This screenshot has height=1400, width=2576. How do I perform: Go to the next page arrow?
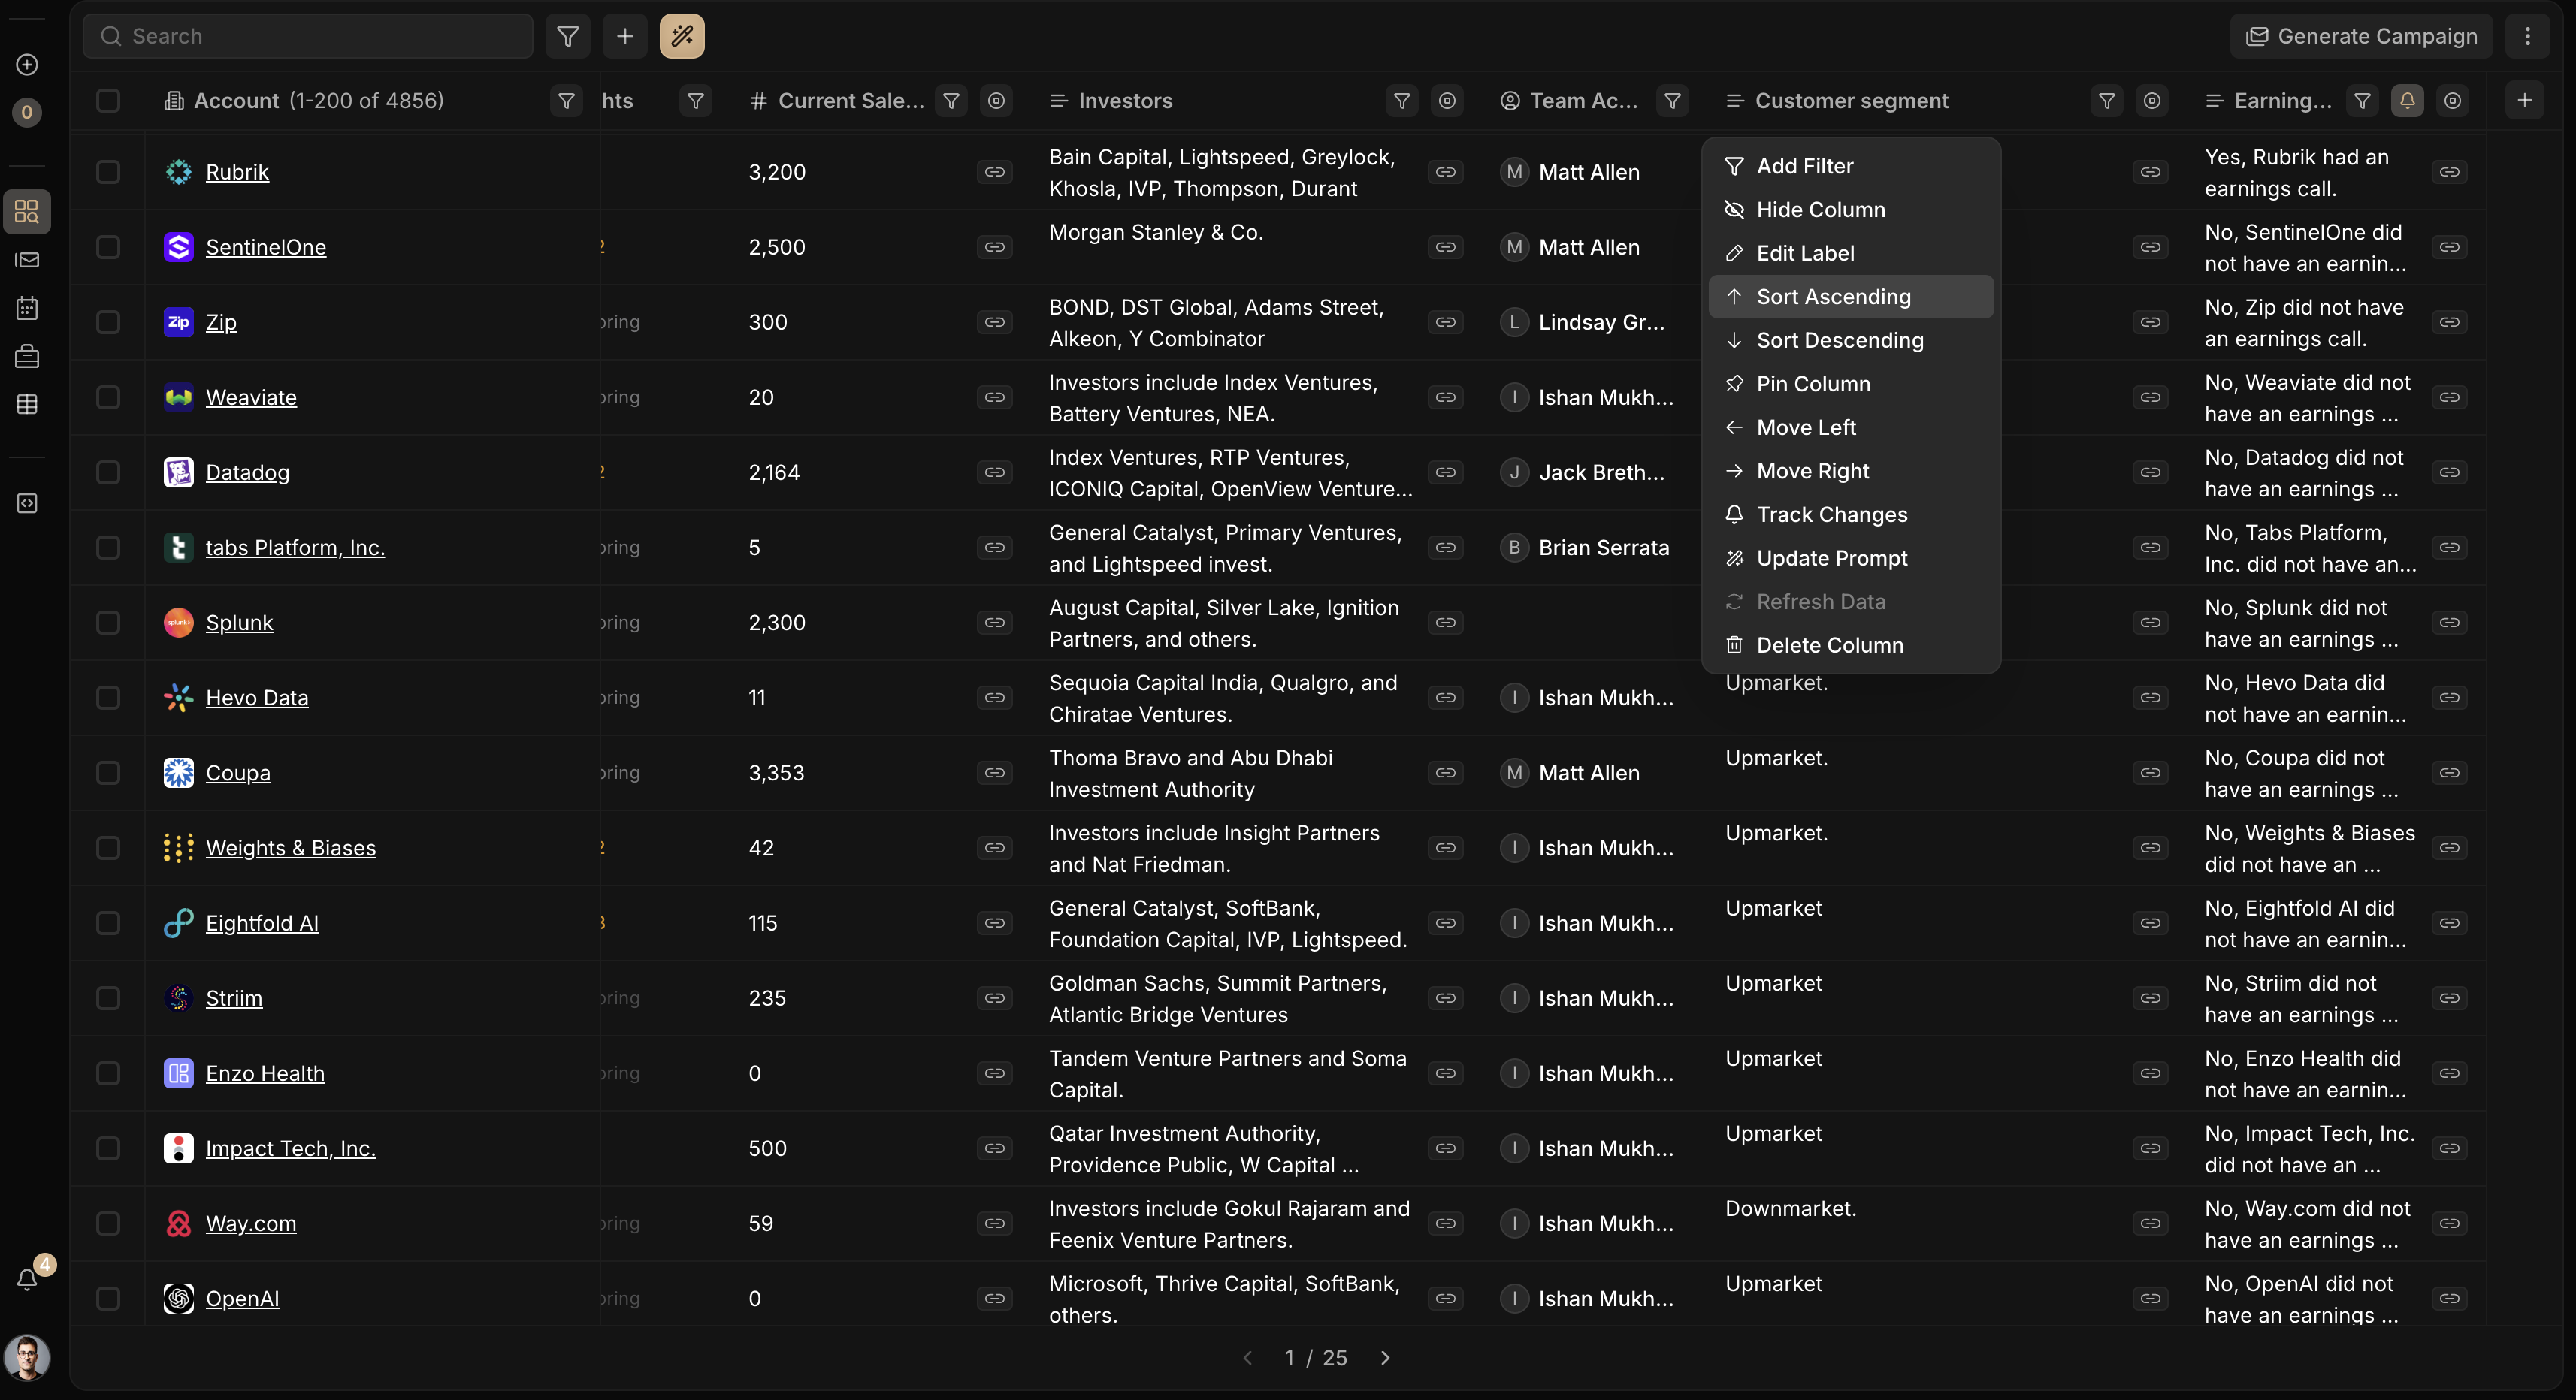(x=1385, y=1357)
